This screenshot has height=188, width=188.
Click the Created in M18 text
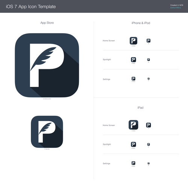coord(177,5)
